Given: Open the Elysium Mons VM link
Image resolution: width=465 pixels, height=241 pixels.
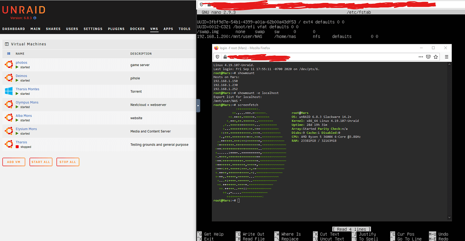Looking at the screenshot, I should coord(26,129).
